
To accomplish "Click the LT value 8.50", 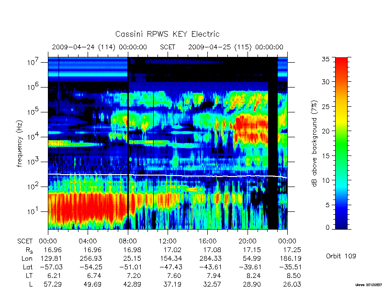I will [294, 276].
